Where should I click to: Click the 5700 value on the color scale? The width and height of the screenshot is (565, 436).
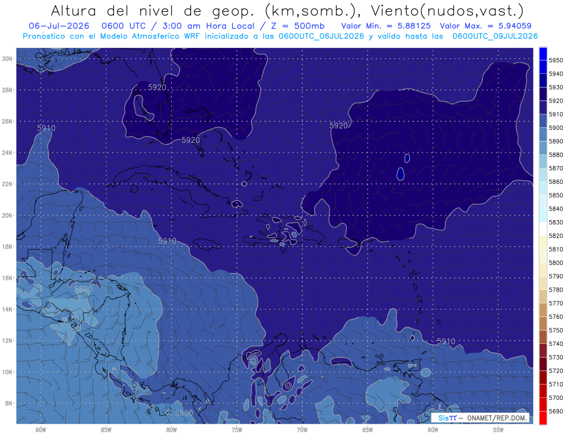(556, 397)
